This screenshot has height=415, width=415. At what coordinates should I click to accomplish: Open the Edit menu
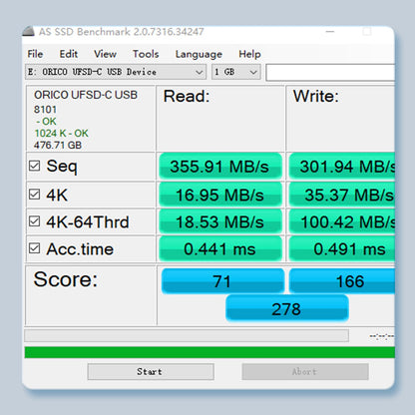click(69, 54)
